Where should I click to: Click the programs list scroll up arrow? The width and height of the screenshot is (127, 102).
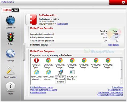tap(121, 59)
